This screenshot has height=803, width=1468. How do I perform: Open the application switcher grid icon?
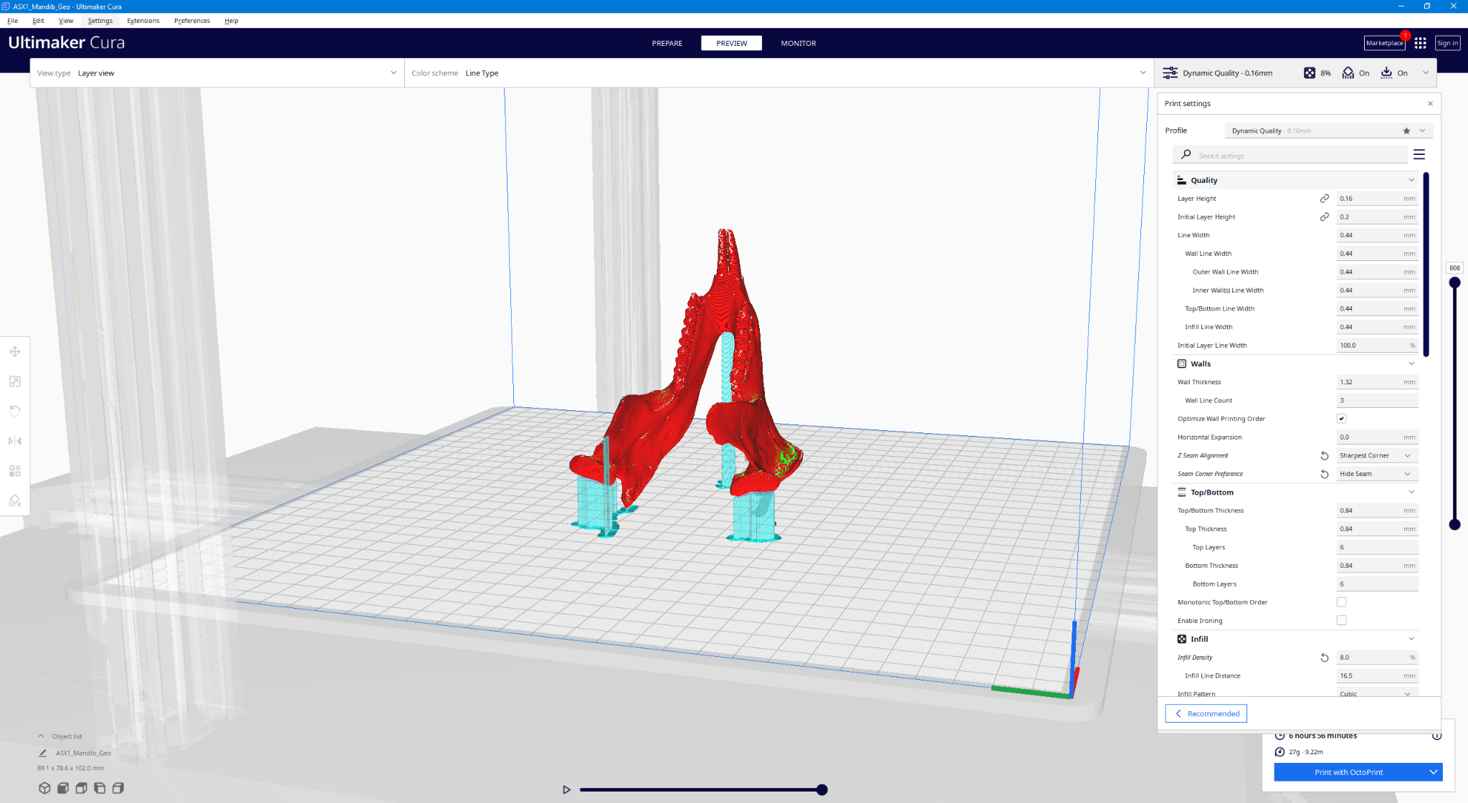(x=1420, y=43)
